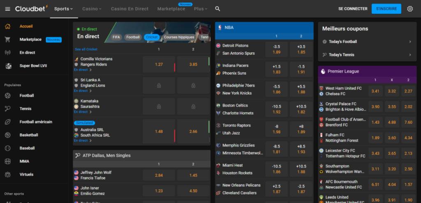The height and width of the screenshot is (203, 421).
Task: Click the Detroit Pistons team logo
Action: click(x=218, y=46)
